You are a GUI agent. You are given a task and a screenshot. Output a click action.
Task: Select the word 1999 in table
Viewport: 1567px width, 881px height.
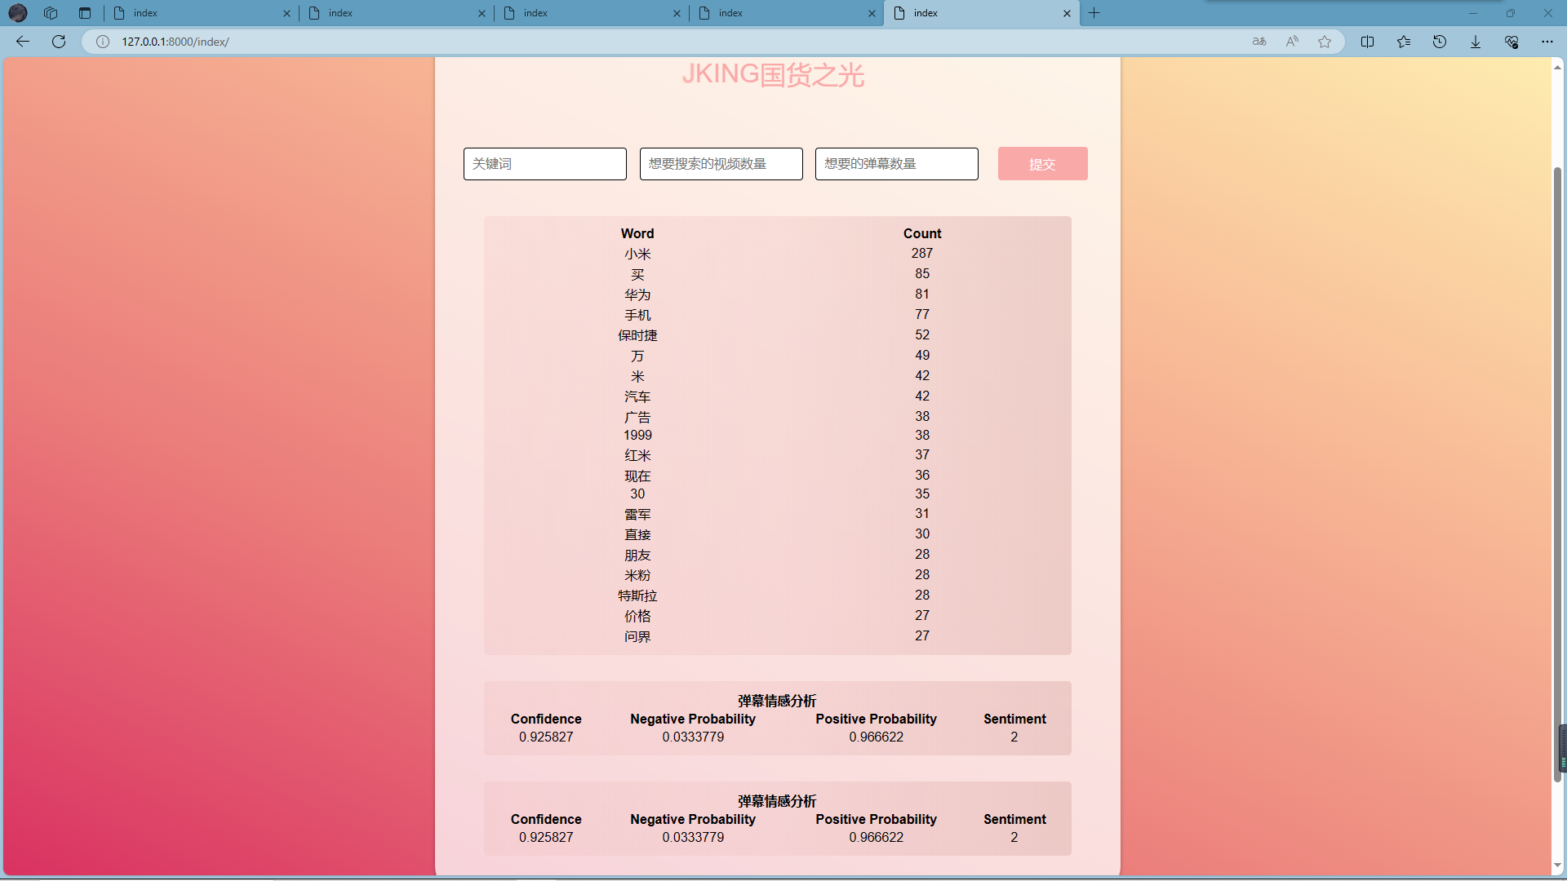637,436
